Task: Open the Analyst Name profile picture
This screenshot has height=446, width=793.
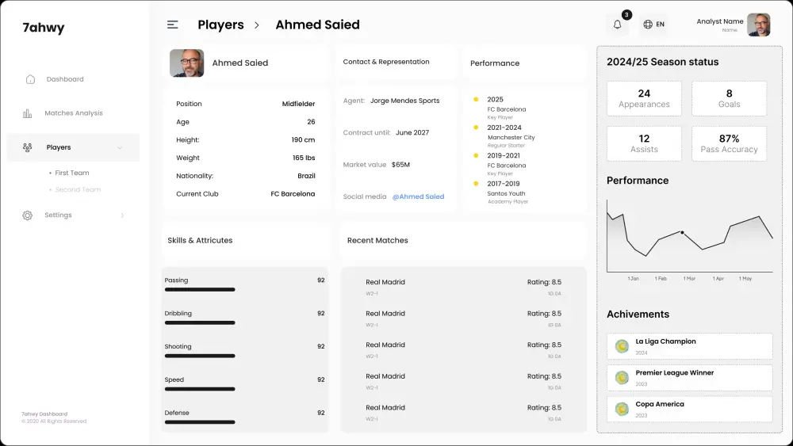Action: pos(758,25)
